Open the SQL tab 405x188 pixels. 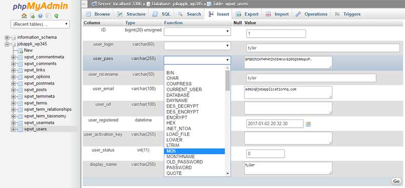[x=161, y=14]
